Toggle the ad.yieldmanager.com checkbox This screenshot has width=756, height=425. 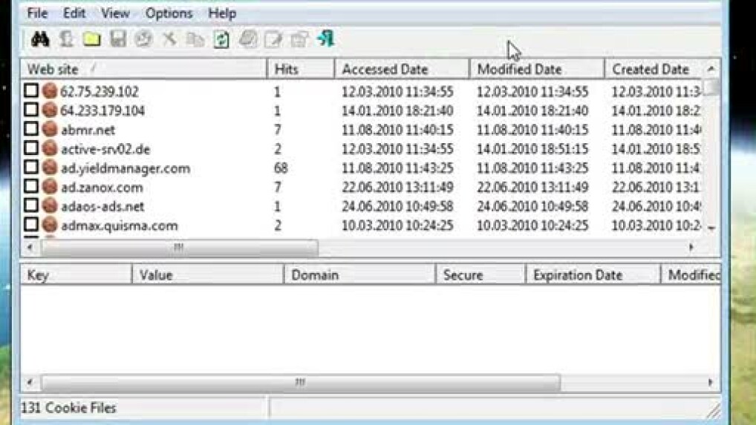point(31,168)
